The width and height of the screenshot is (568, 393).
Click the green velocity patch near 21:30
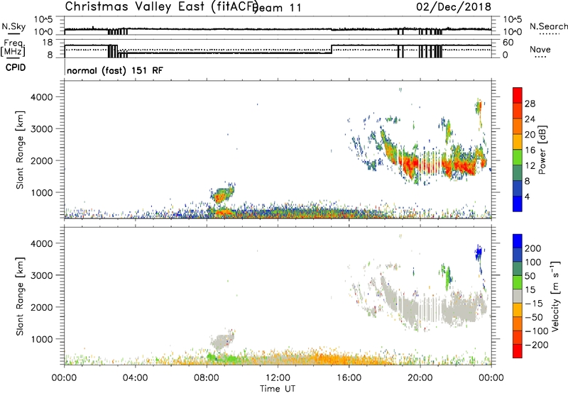[448, 277]
